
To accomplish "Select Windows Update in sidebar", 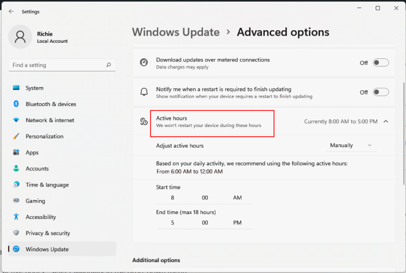I will [x=62, y=249].
